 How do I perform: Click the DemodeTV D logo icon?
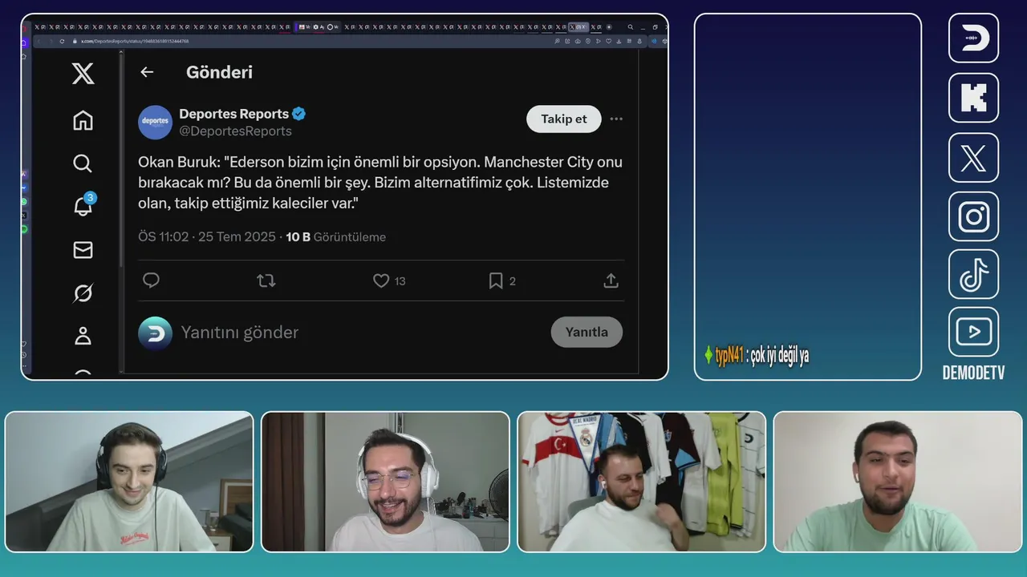[973, 38]
